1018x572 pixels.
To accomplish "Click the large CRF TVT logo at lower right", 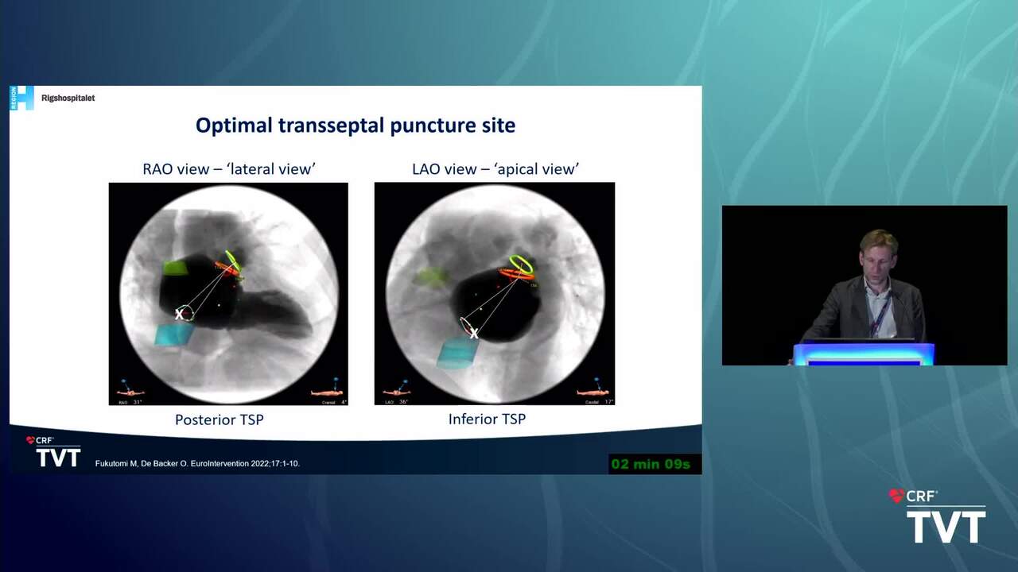I will pyautogui.click(x=938, y=516).
